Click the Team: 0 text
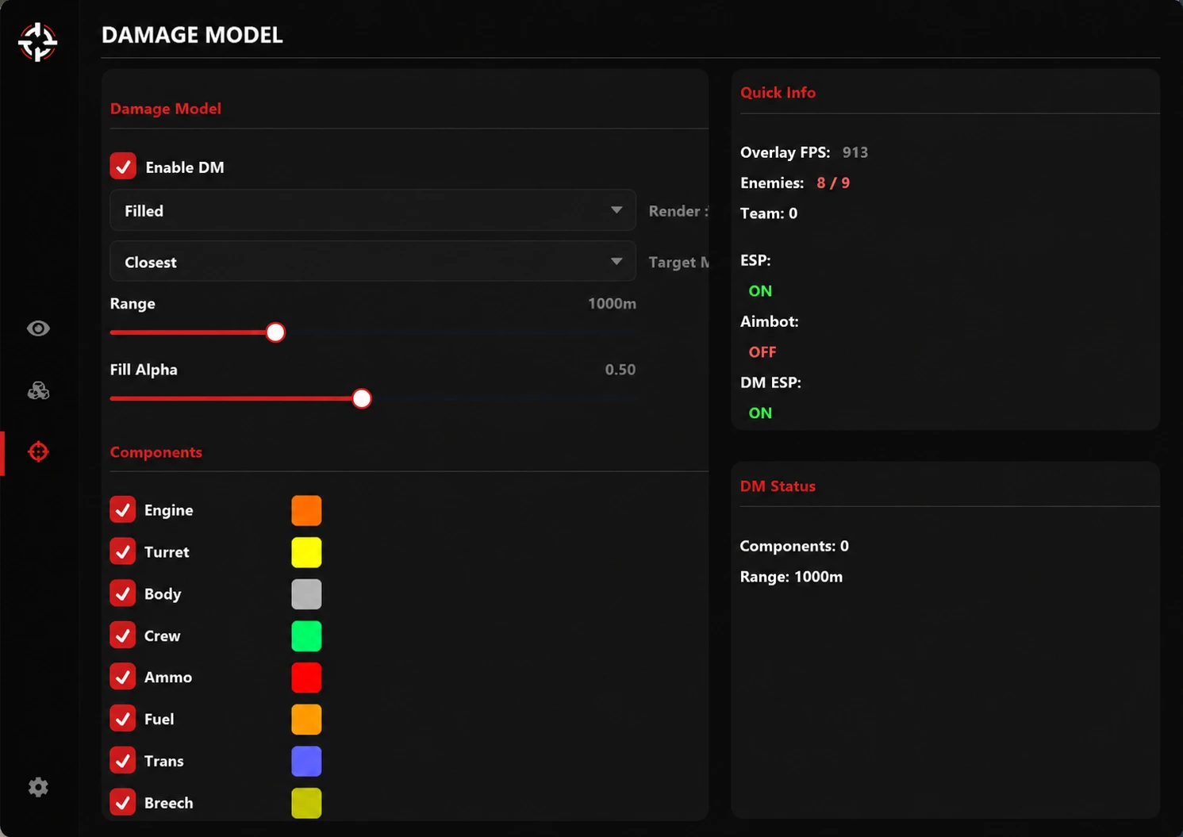This screenshot has height=837, width=1183. point(769,213)
